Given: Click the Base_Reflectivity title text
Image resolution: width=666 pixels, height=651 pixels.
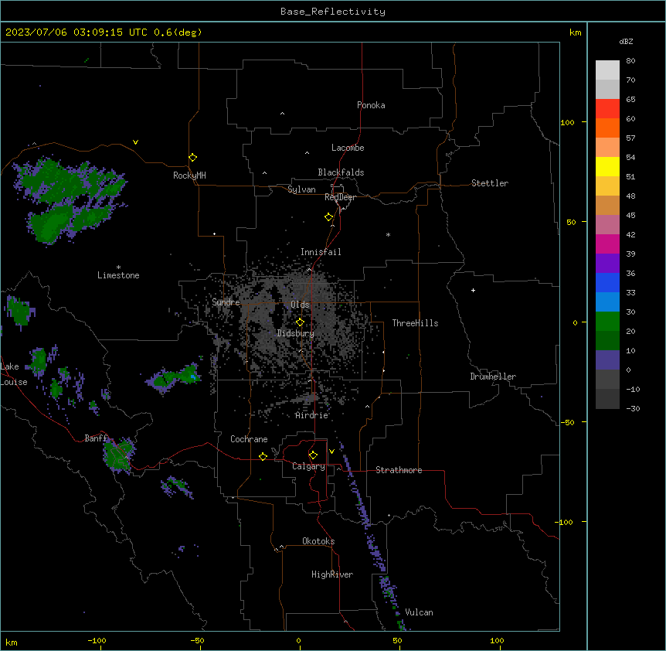Looking at the screenshot, I should pos(333,12).
